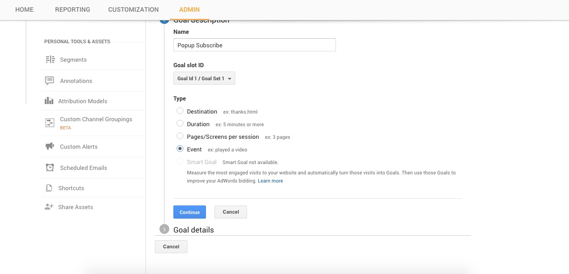Click the Custom Alerts megaphone icon
Viewport: 569px width, 274px height.
coord(50,146)
